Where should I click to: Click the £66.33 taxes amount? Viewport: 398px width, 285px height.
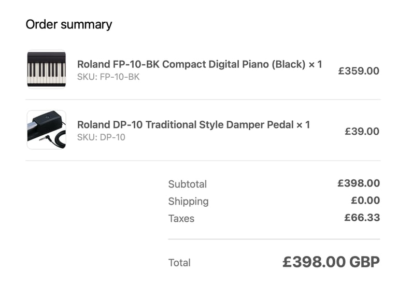coord(362,218)
